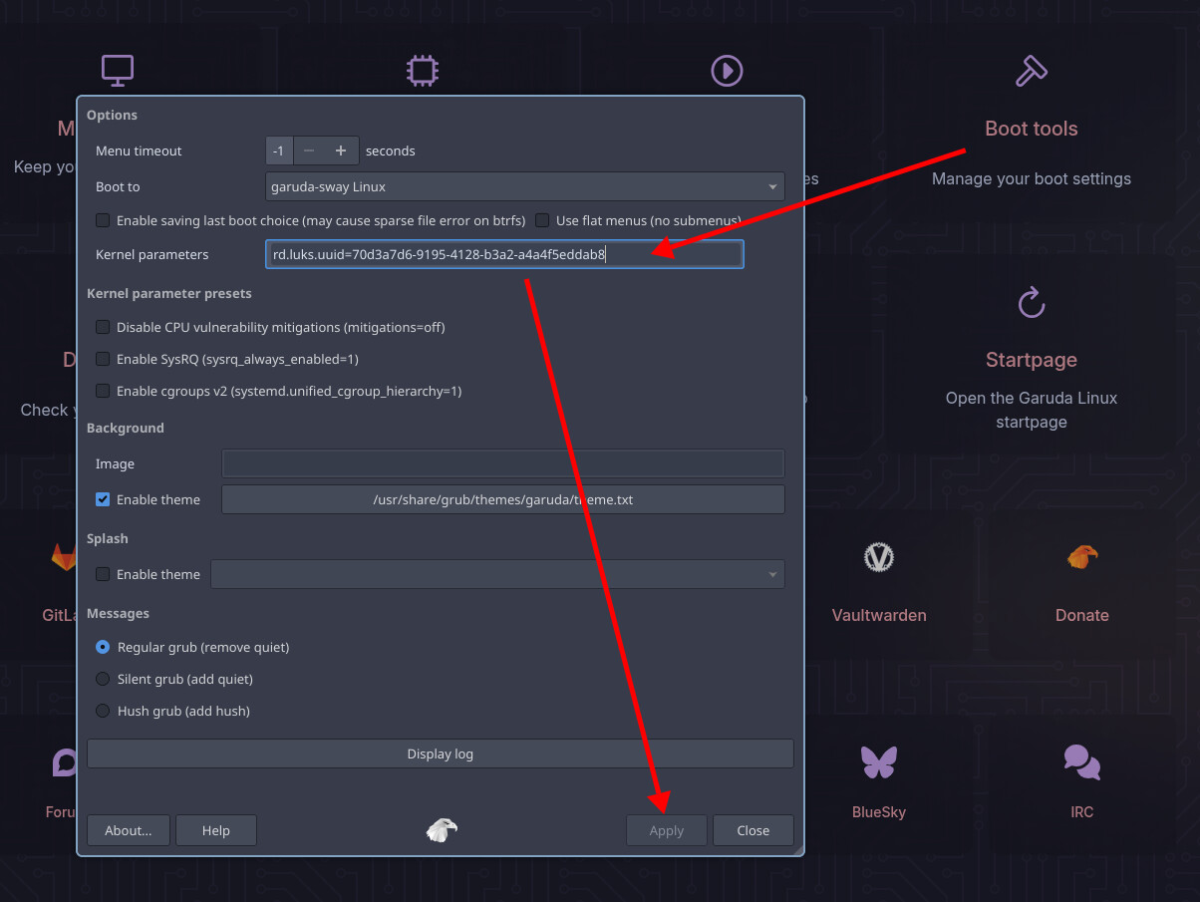Screen dimensions: 1200x902
Task: Enable SysRQ checkbox
Action: pyautogui.click(x=103, y=359)
